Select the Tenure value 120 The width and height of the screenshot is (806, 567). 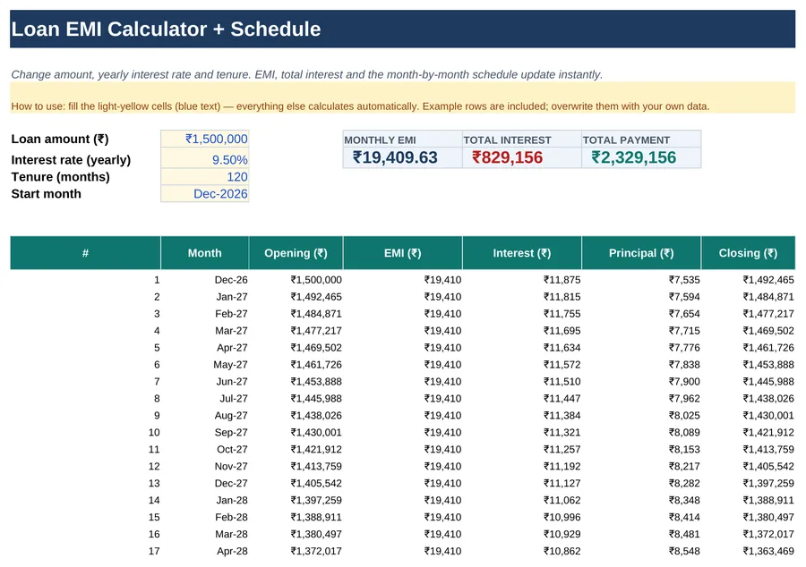point(204,177)
